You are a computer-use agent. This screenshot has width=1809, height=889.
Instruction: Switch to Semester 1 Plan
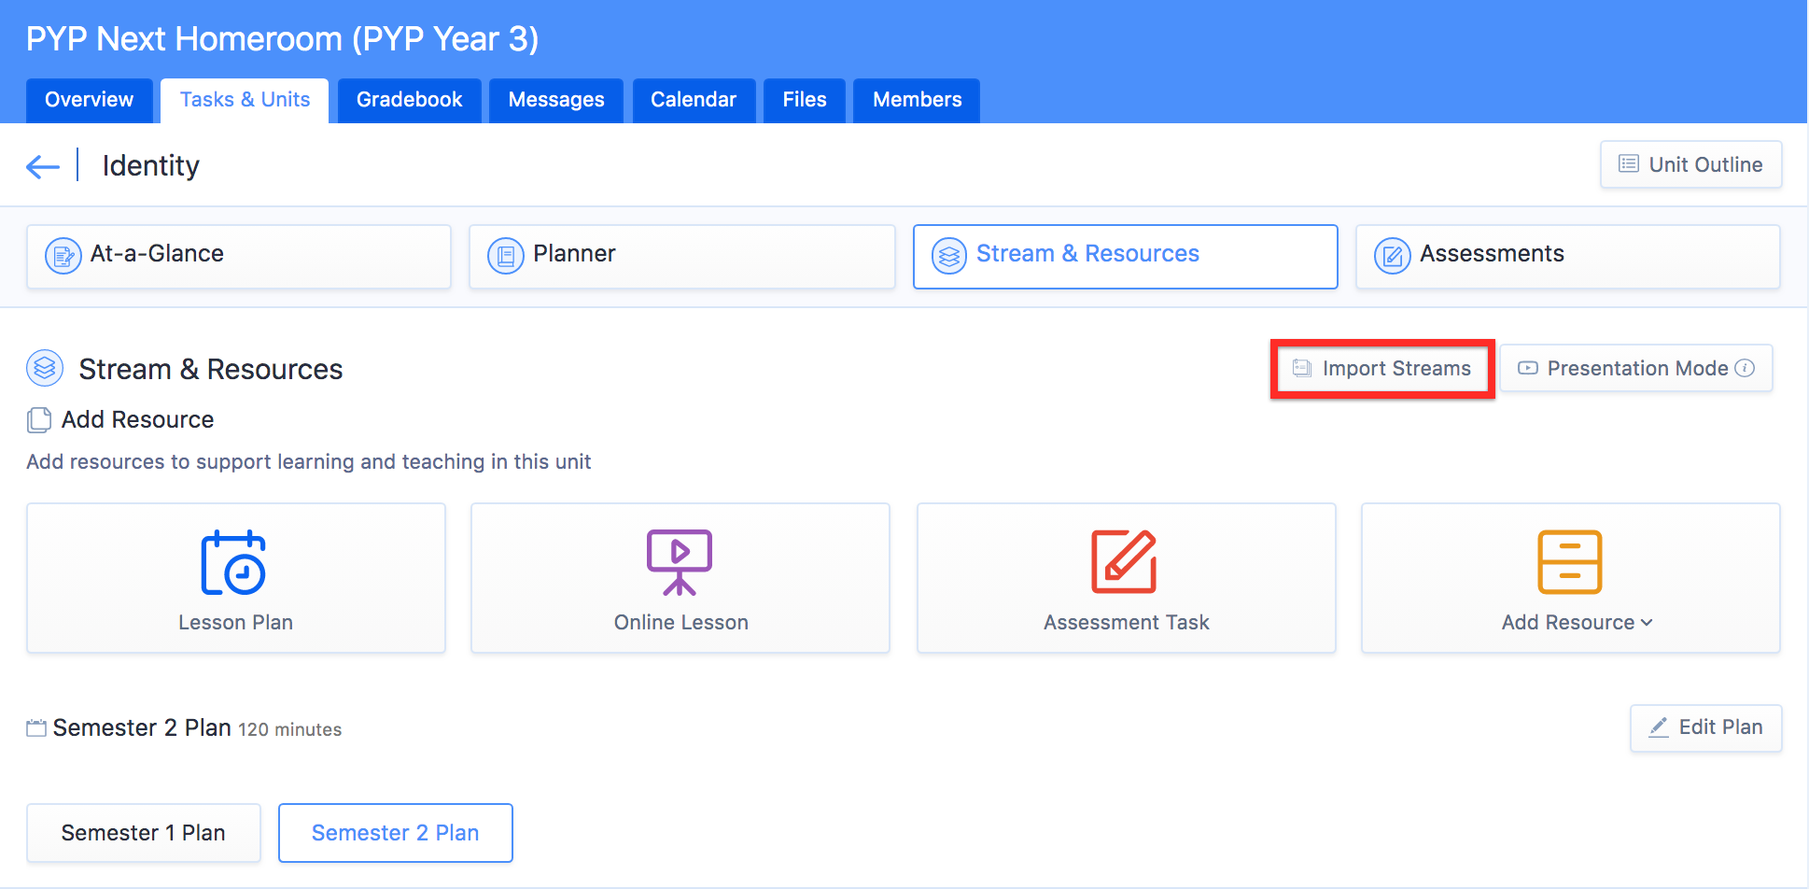pos(143,833)
